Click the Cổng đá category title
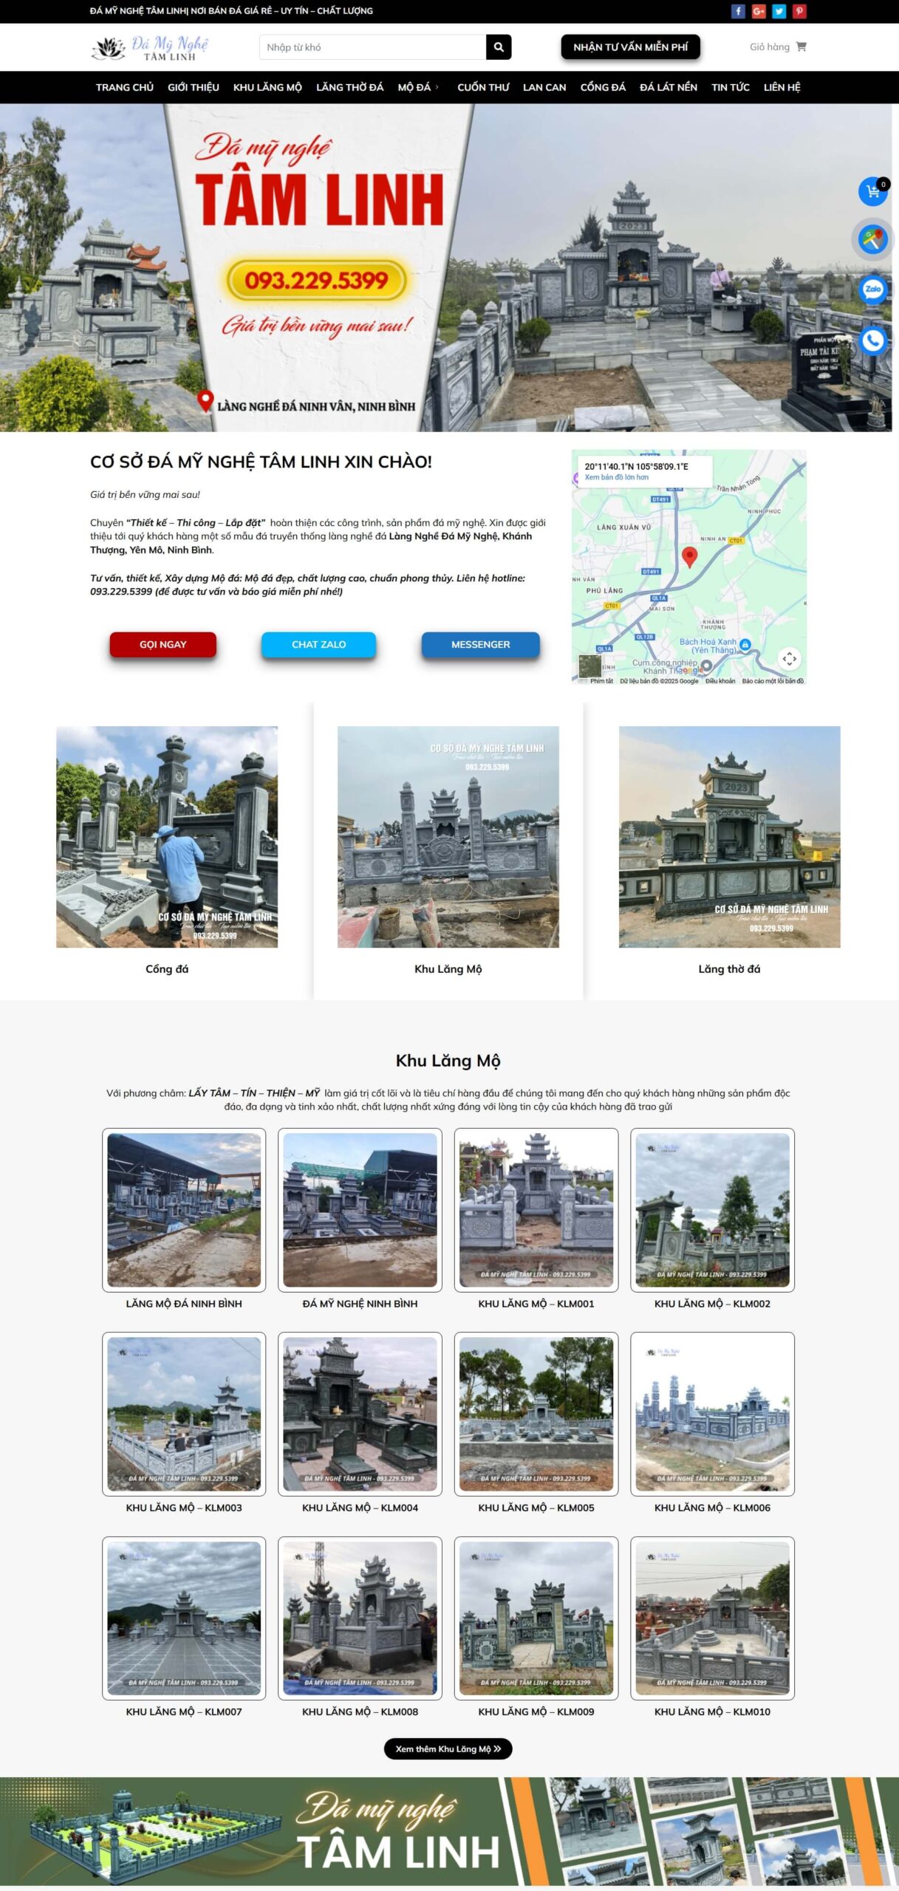The height and width of the screenshot is (1891, 899). pyautogui.click(x=167, y=969)
